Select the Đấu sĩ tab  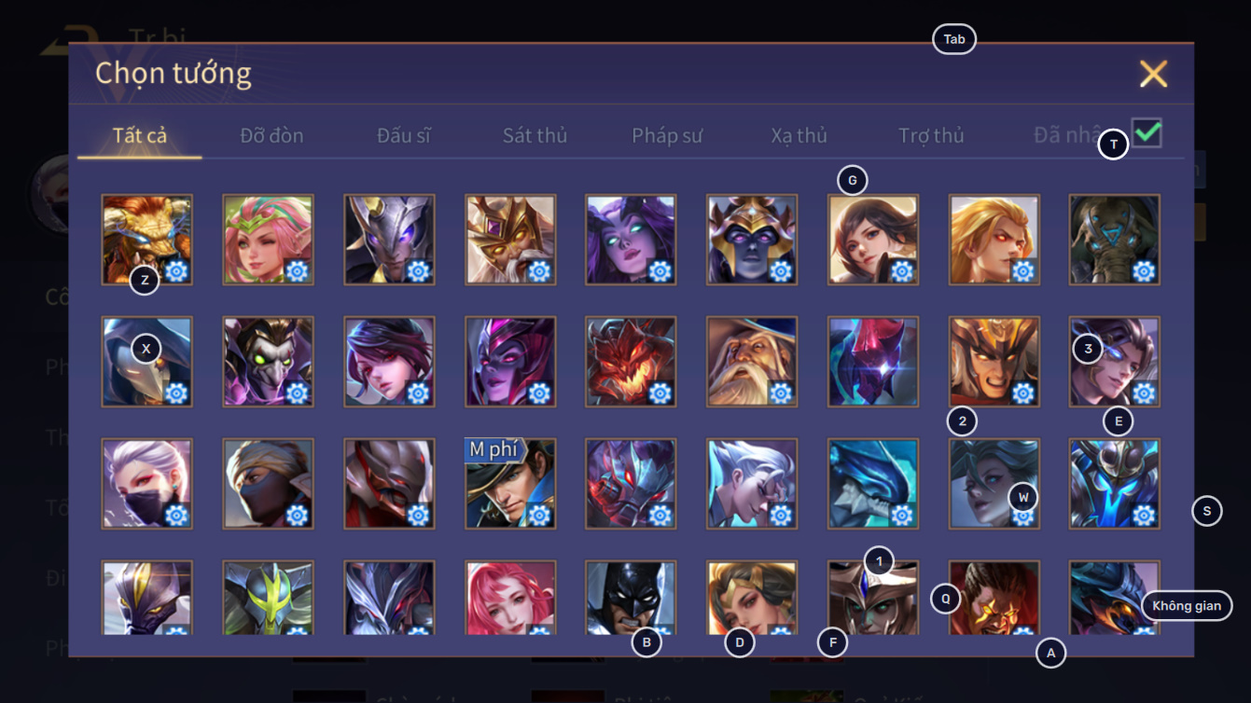point(404,135)
